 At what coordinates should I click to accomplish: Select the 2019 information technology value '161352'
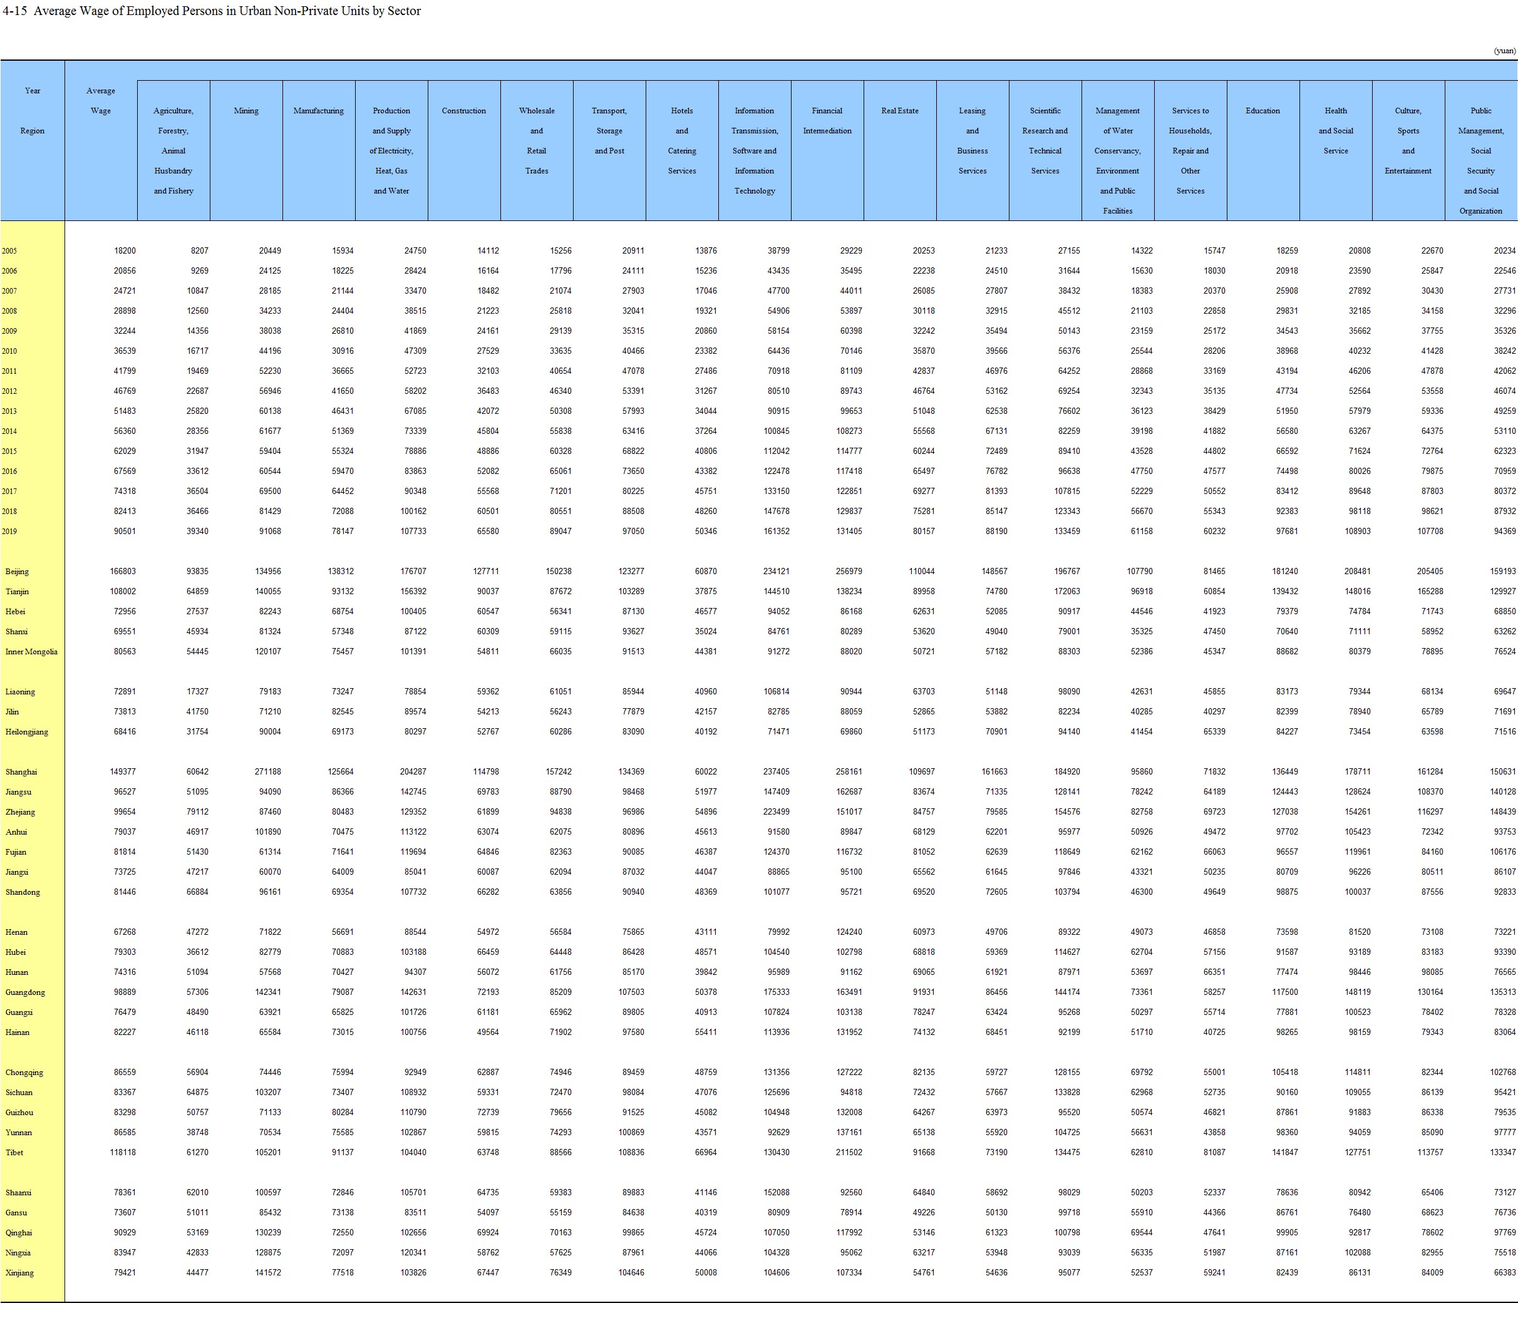click(777, 532)
